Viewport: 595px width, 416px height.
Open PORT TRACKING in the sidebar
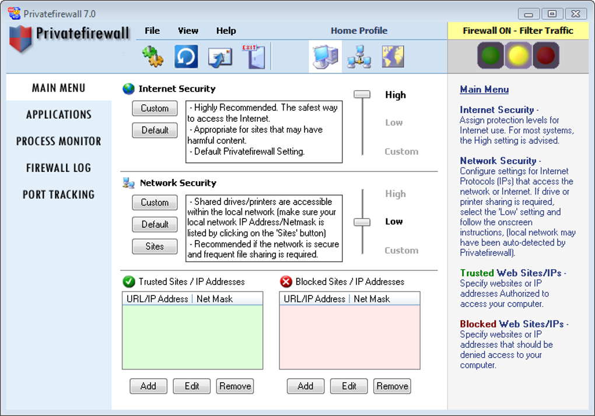tap(59, 195)
